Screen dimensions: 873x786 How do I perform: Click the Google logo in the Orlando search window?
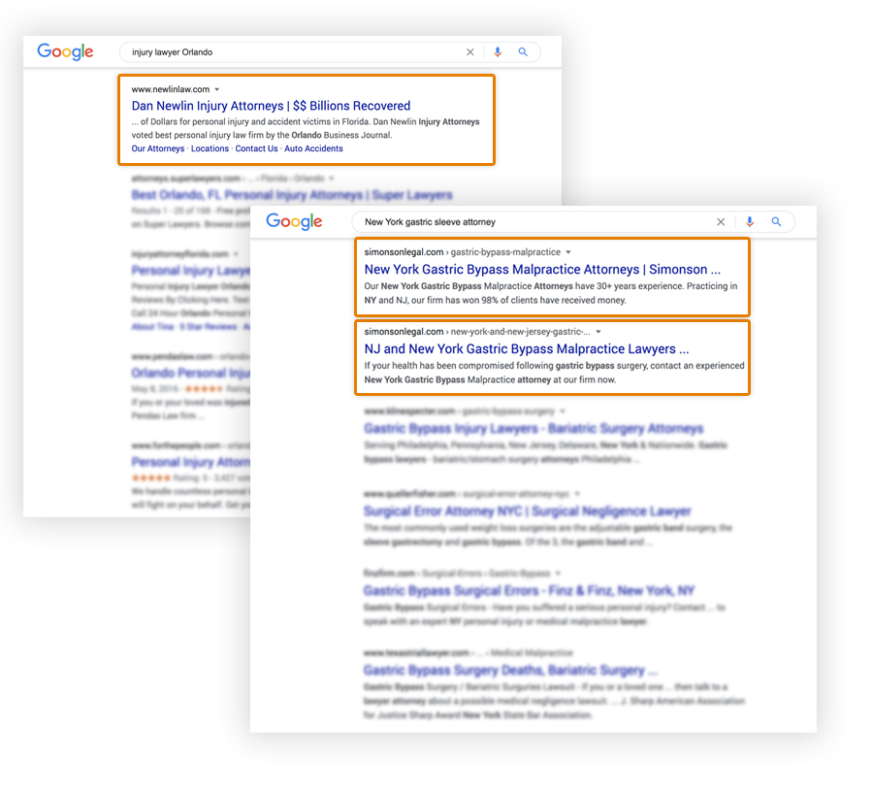point(65,51)
